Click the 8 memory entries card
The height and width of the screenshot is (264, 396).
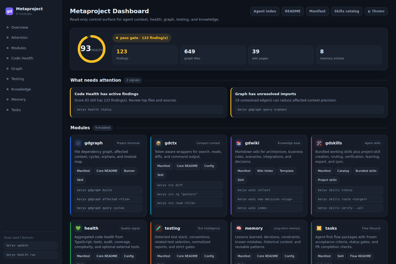tap(349, 55)
